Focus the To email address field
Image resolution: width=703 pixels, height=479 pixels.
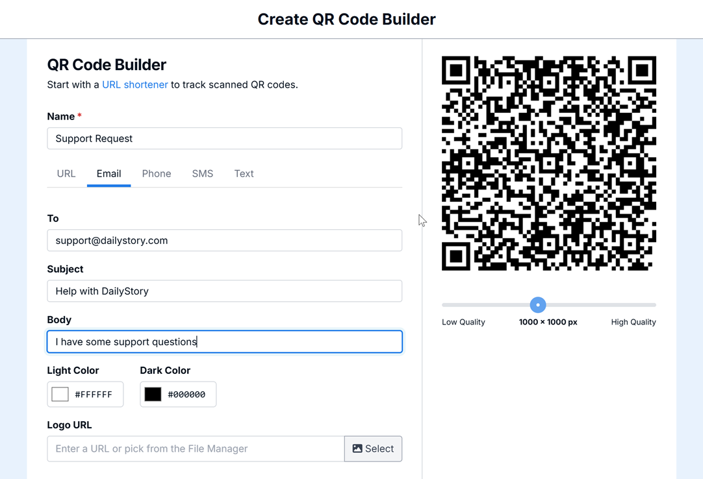(224, 240)
